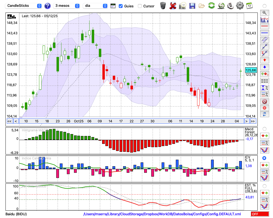The height and width of the screenshot is (218, 273).
Task: Click the red prohibited sign icon
Action: point(264,101)
